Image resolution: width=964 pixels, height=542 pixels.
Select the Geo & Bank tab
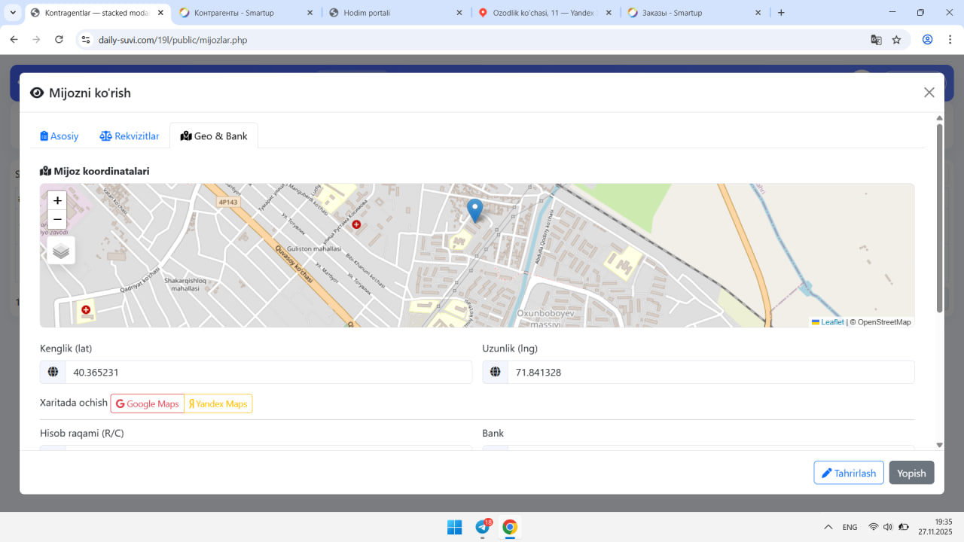coord(214,136)
